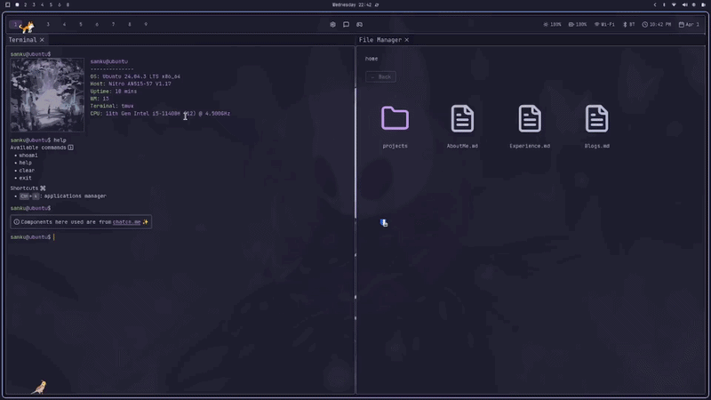Switch to workspace 4 in inner bar

[64, 25]
